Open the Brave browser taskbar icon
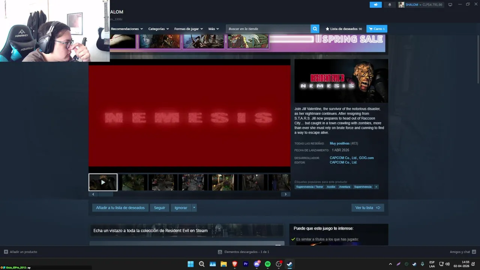The height and width of the screenshot is (270, 480). [x=235, y=264]
